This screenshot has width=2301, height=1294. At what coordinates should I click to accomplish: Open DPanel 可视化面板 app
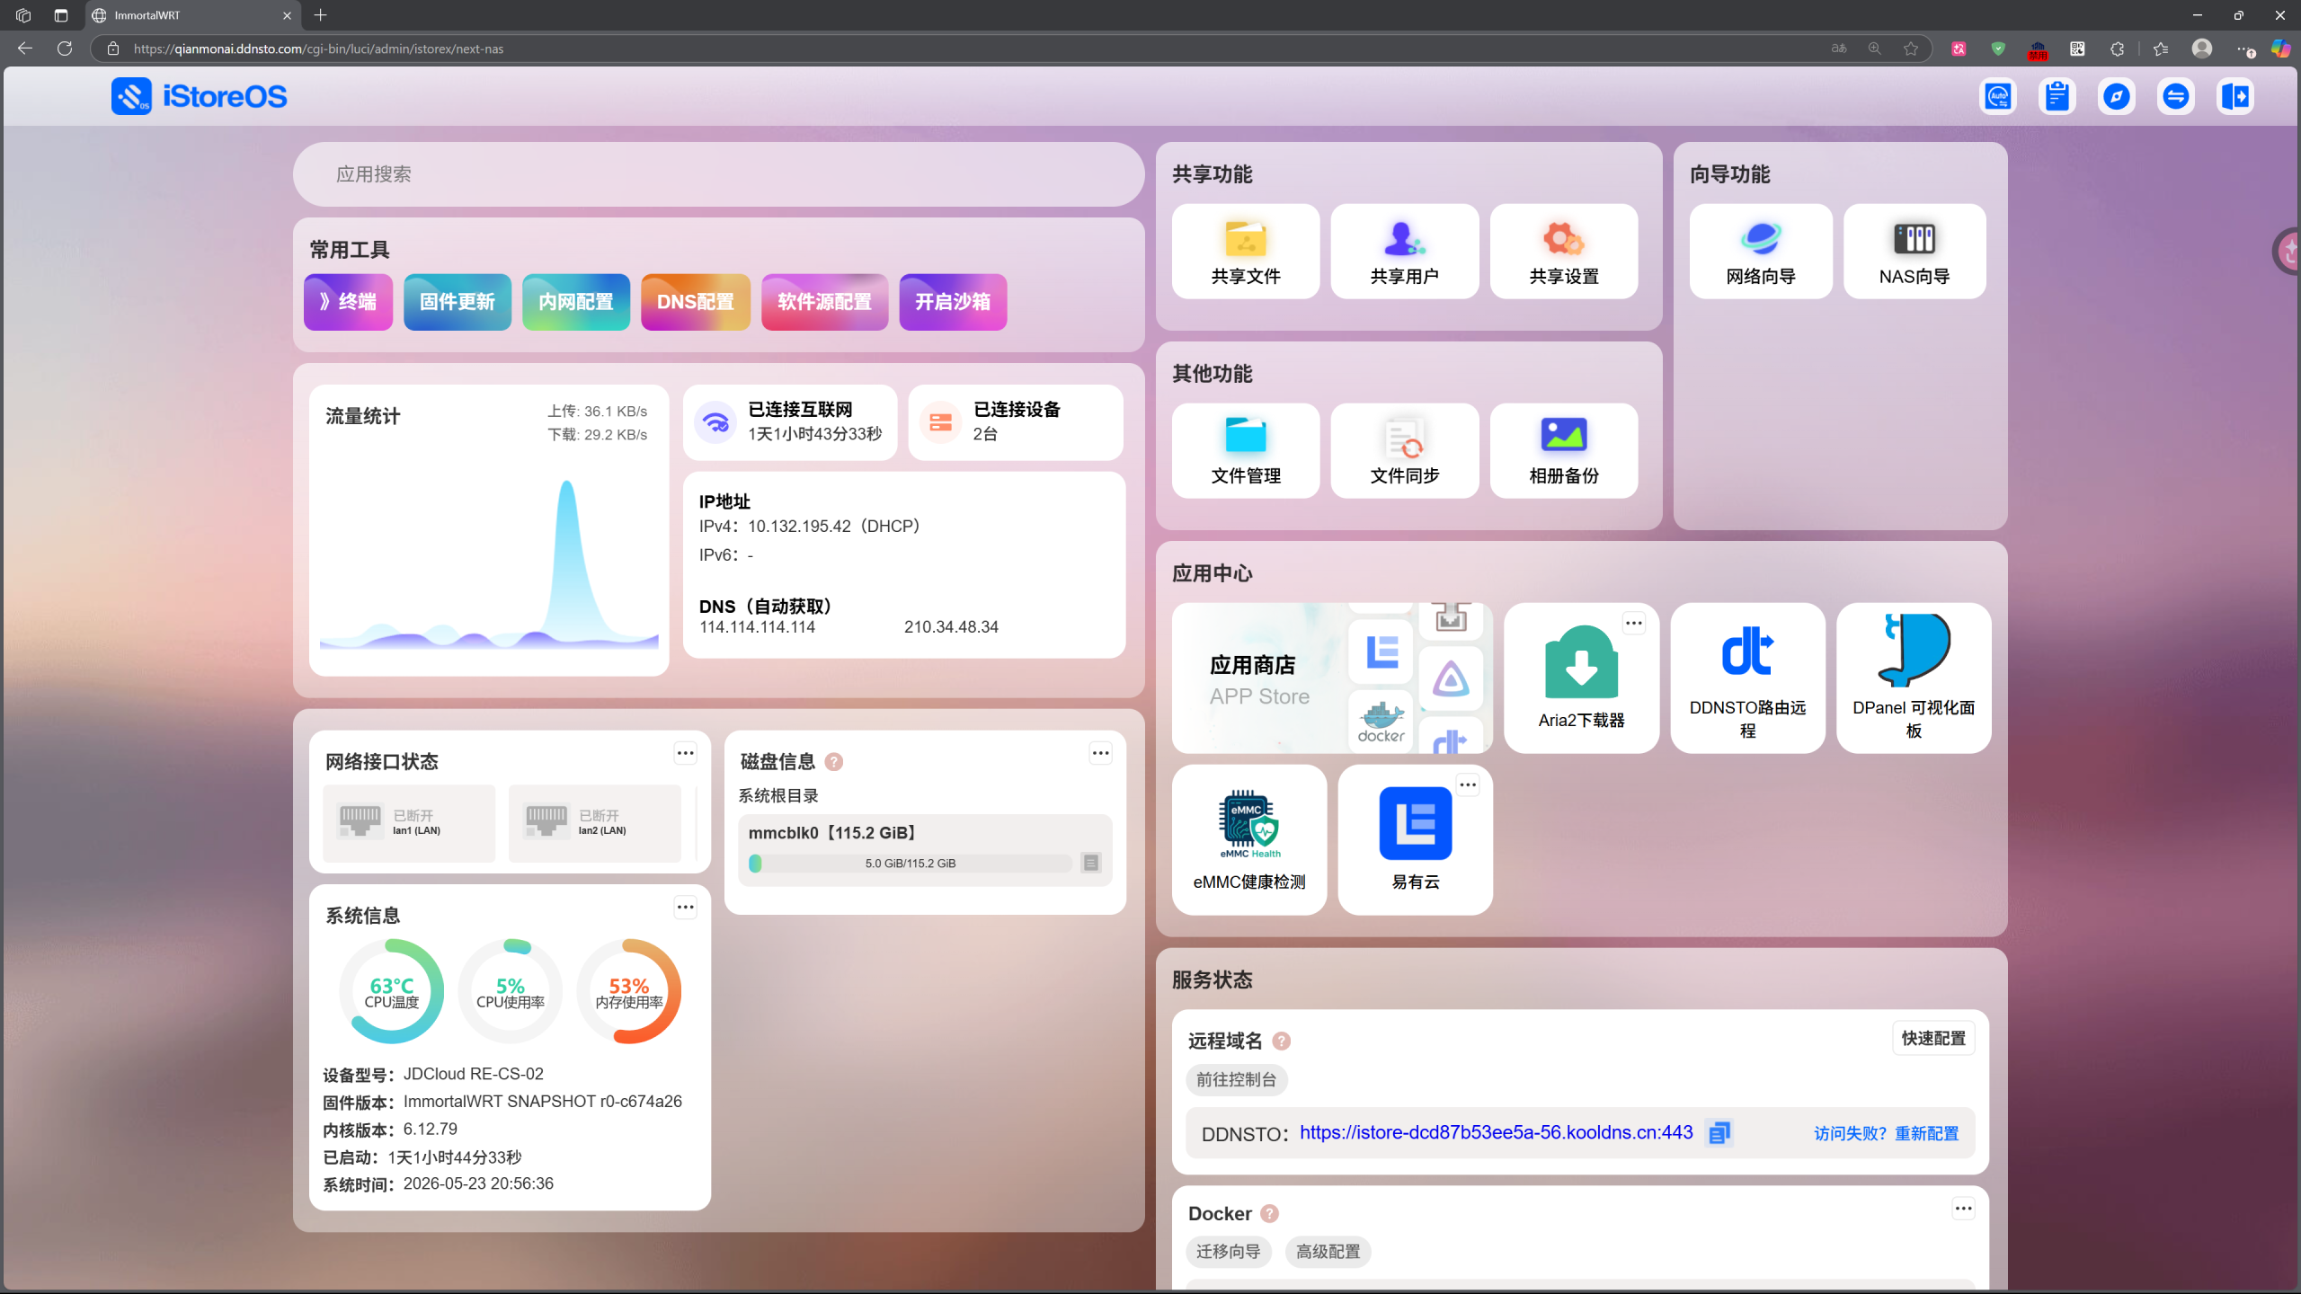1914,678
